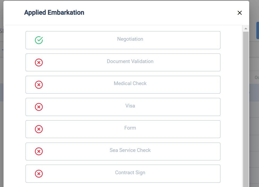Open the Visa step
259x187 pixels.
pyautogui.click(x=130, y=106)
